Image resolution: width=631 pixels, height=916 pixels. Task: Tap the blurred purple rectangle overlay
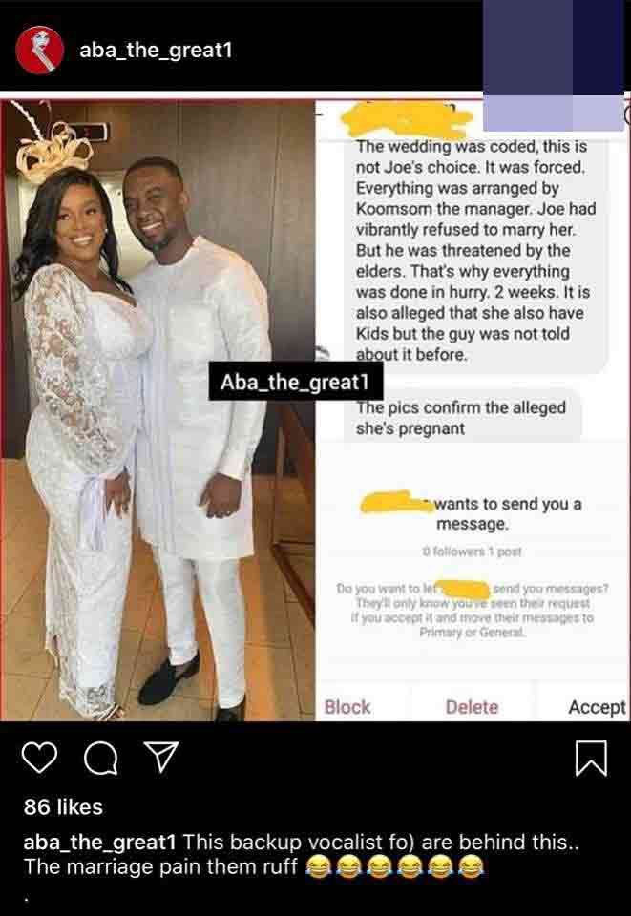tap(554, 65)
